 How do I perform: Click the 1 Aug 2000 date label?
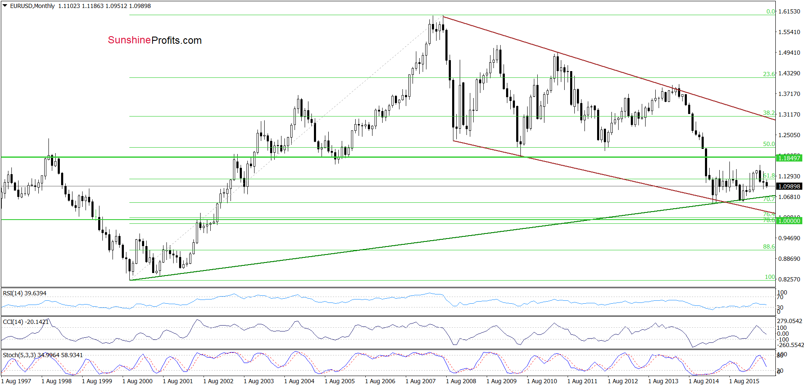137,381
